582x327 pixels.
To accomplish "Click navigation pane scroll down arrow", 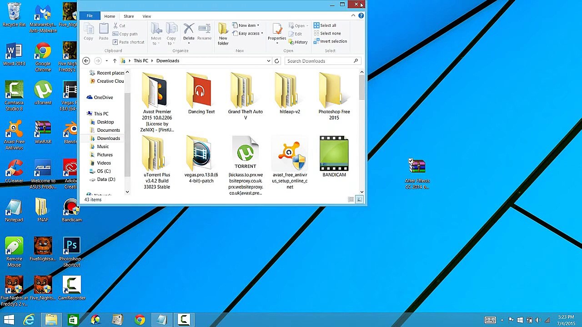I will click(x=127, y=192).
